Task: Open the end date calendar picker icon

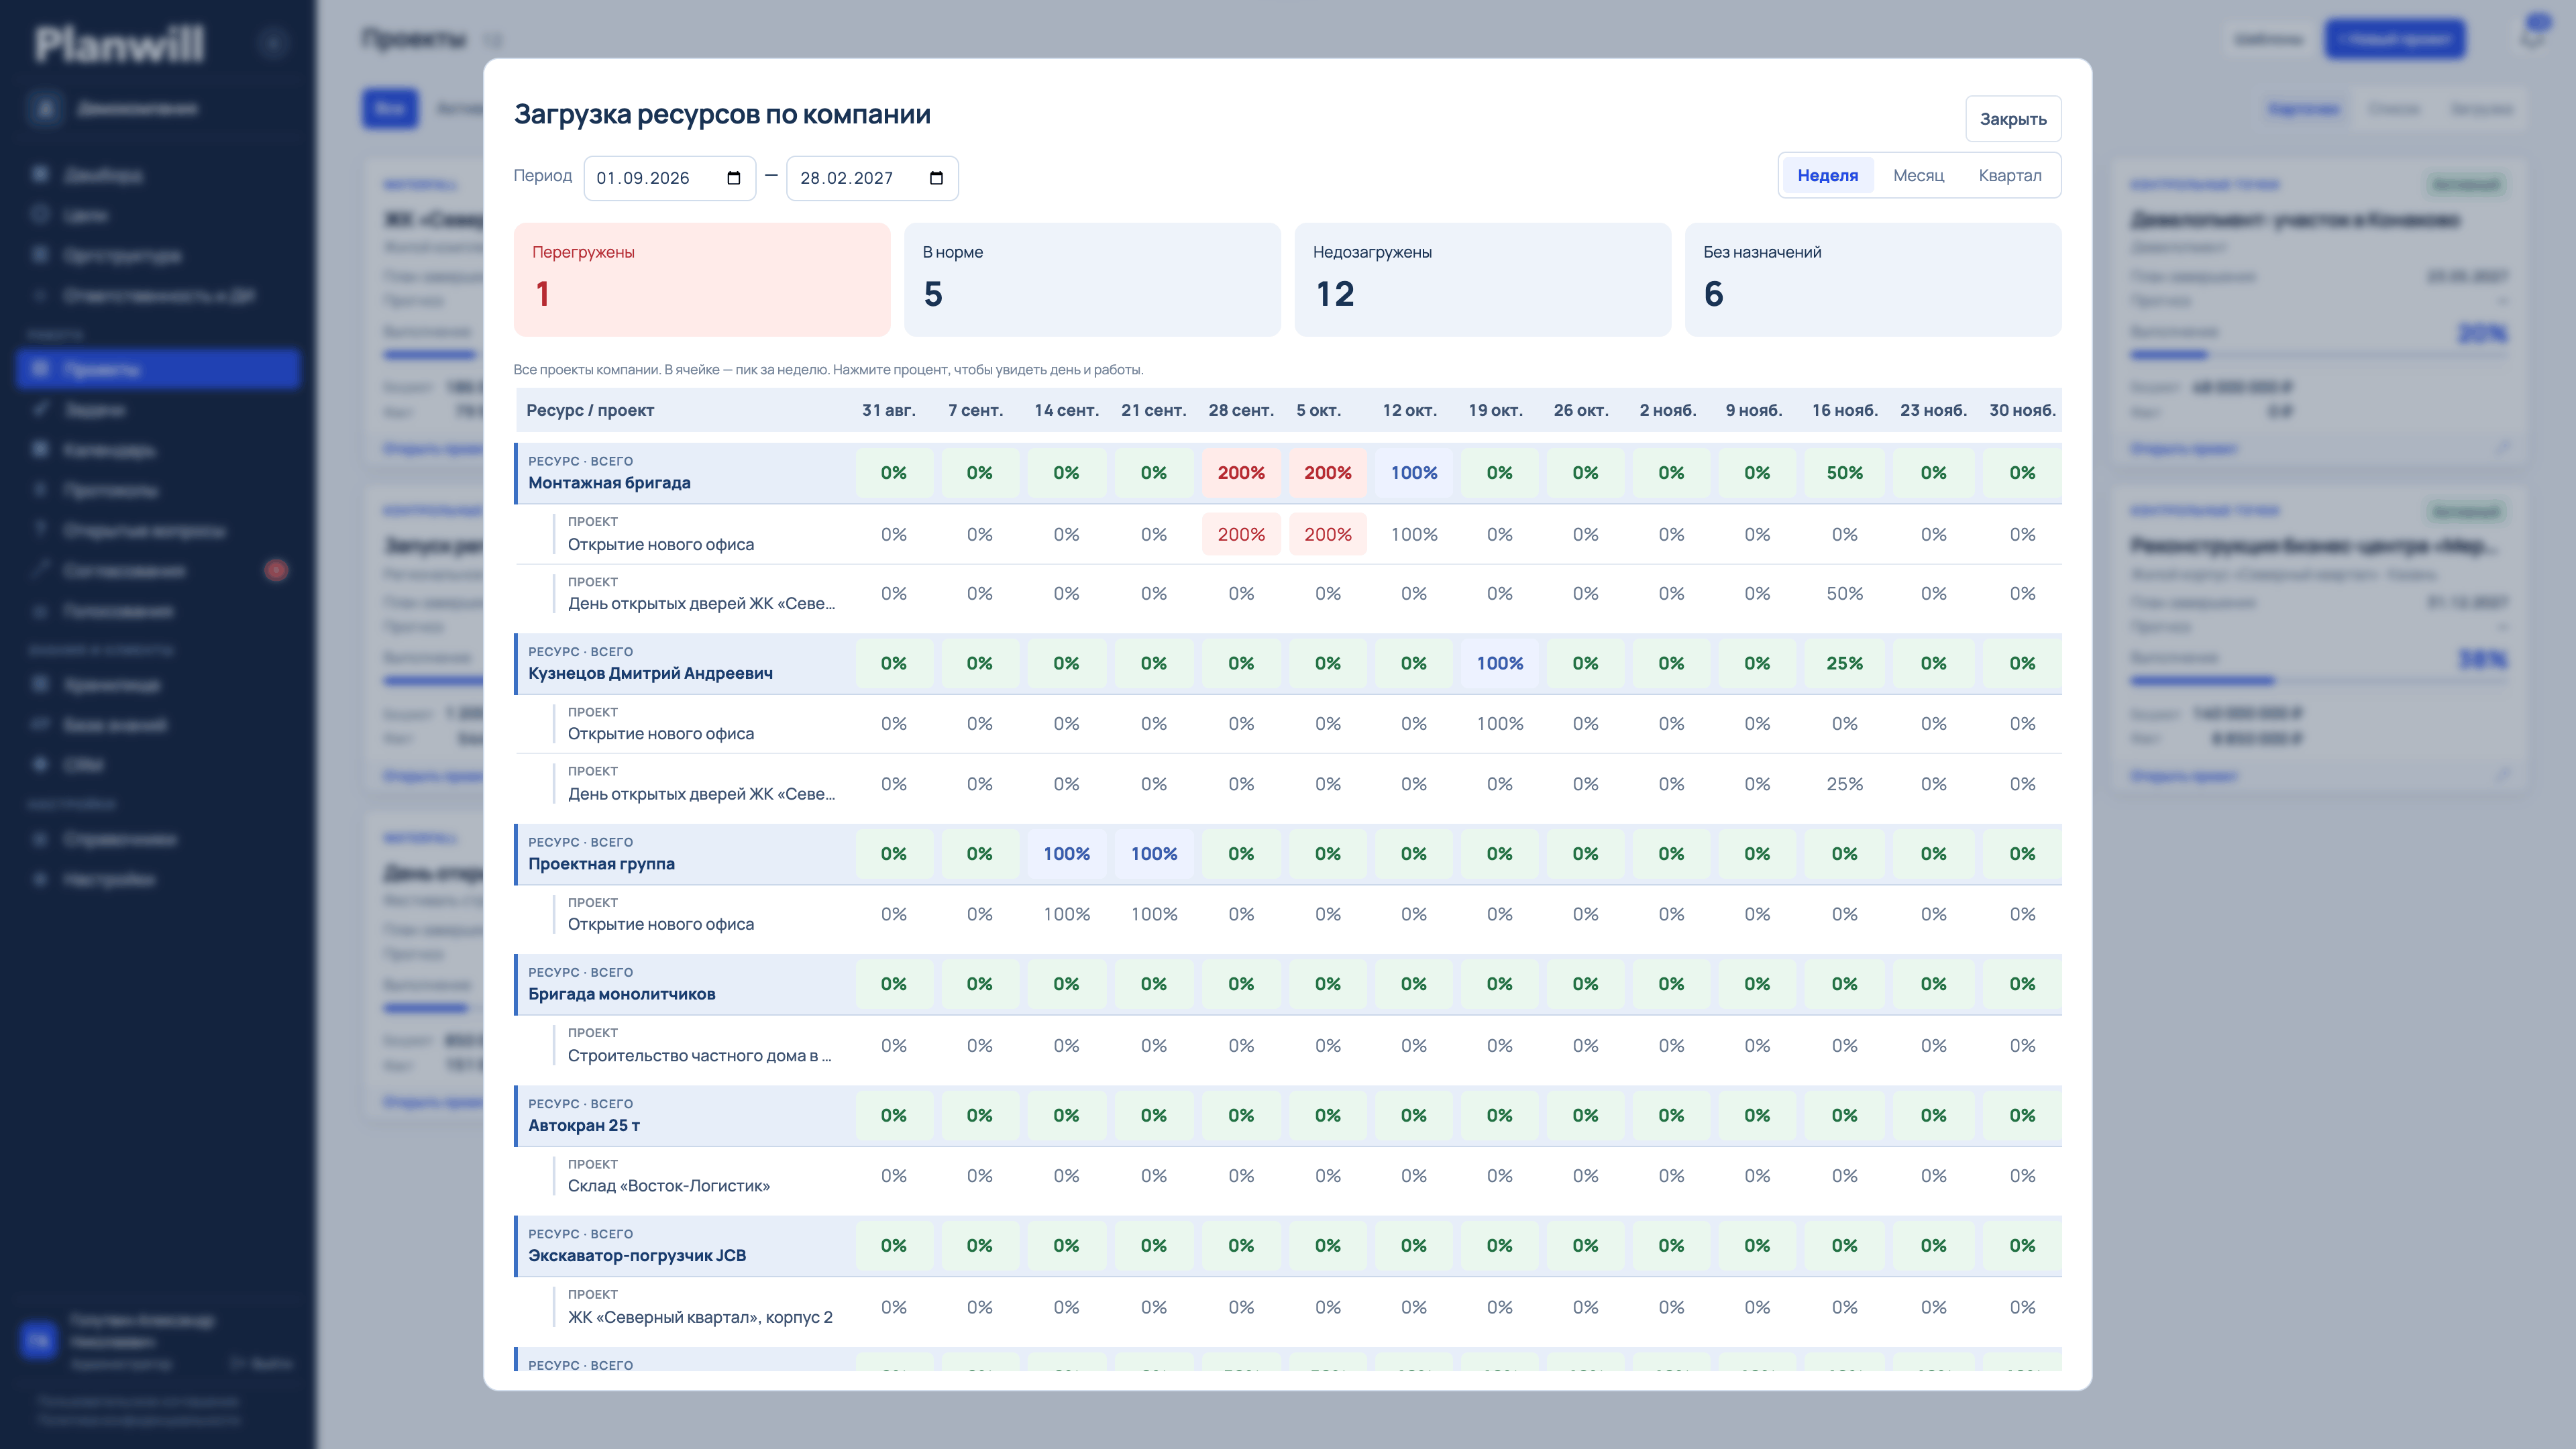Action: point(936,178)
